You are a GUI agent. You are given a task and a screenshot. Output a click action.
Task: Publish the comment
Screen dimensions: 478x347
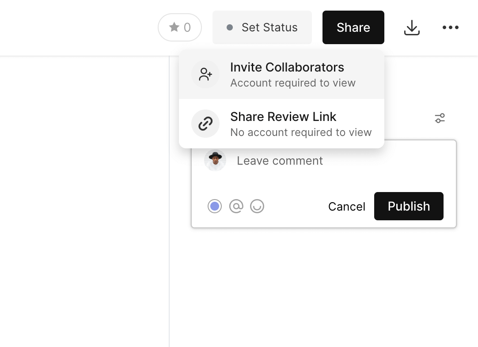[409, 206]
